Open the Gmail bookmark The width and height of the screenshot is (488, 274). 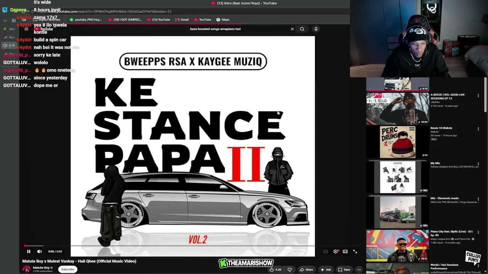[182, 19]
